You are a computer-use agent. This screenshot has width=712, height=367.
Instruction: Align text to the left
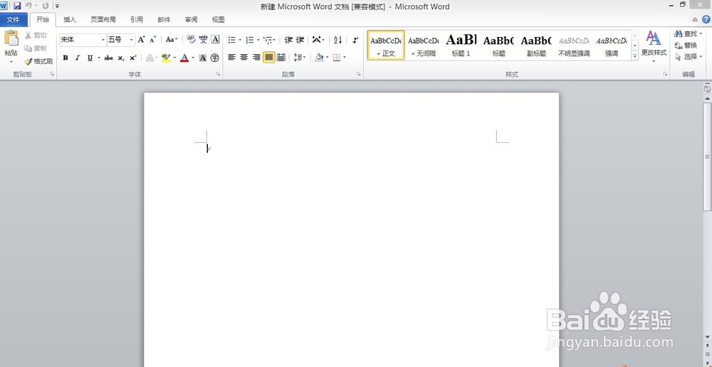tap(232, 57)
